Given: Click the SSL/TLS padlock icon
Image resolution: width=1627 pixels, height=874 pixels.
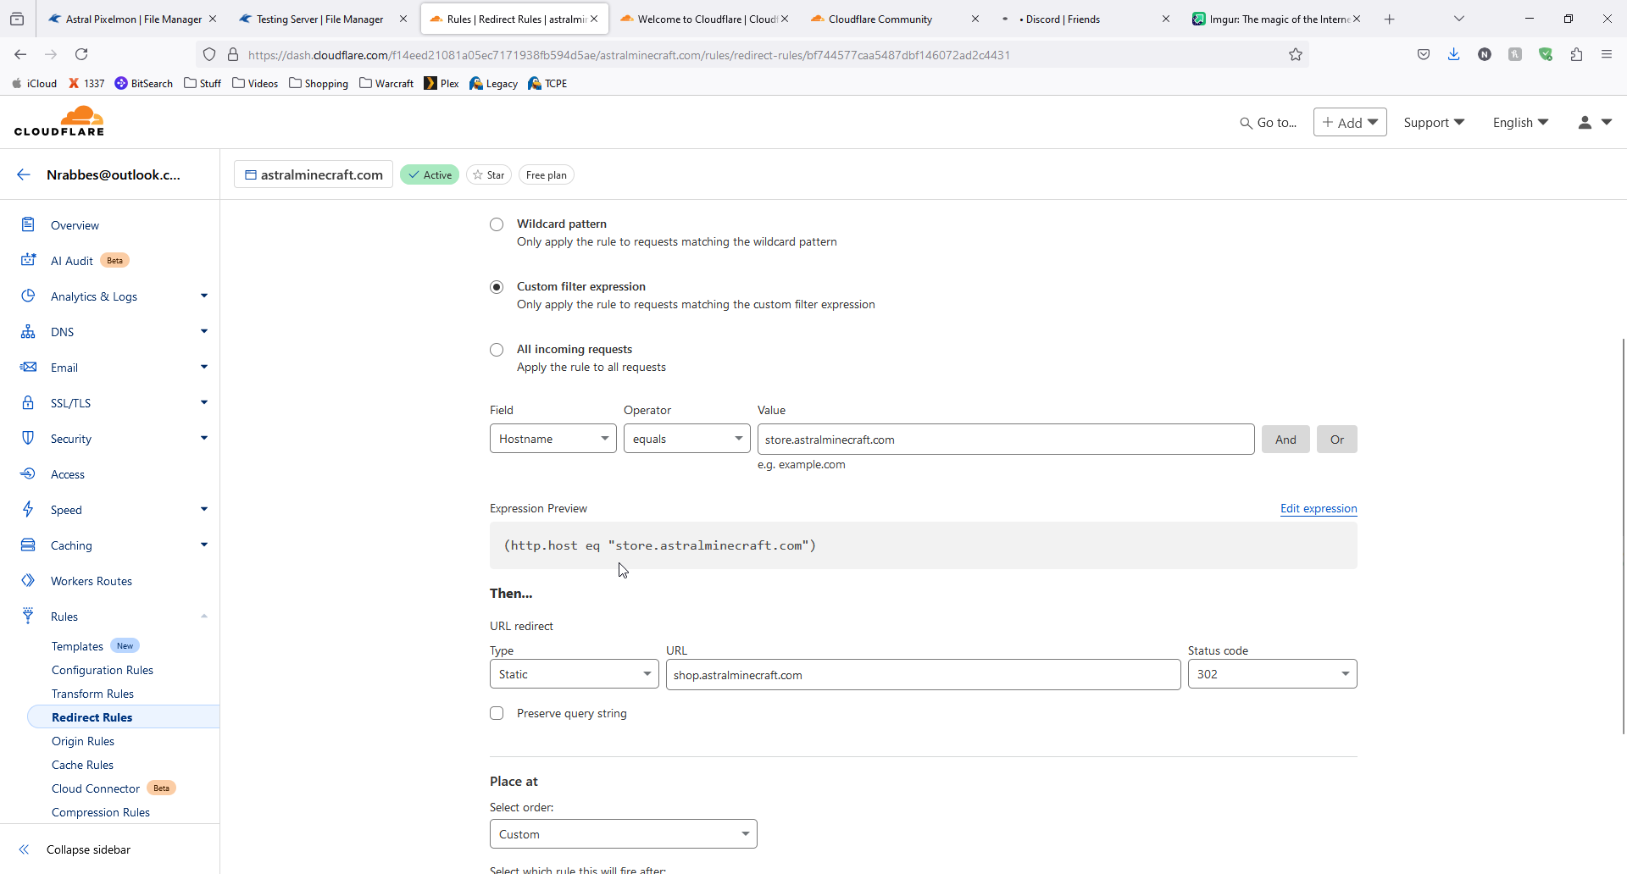Looking at the screenshot, I should tap(28, 403).
